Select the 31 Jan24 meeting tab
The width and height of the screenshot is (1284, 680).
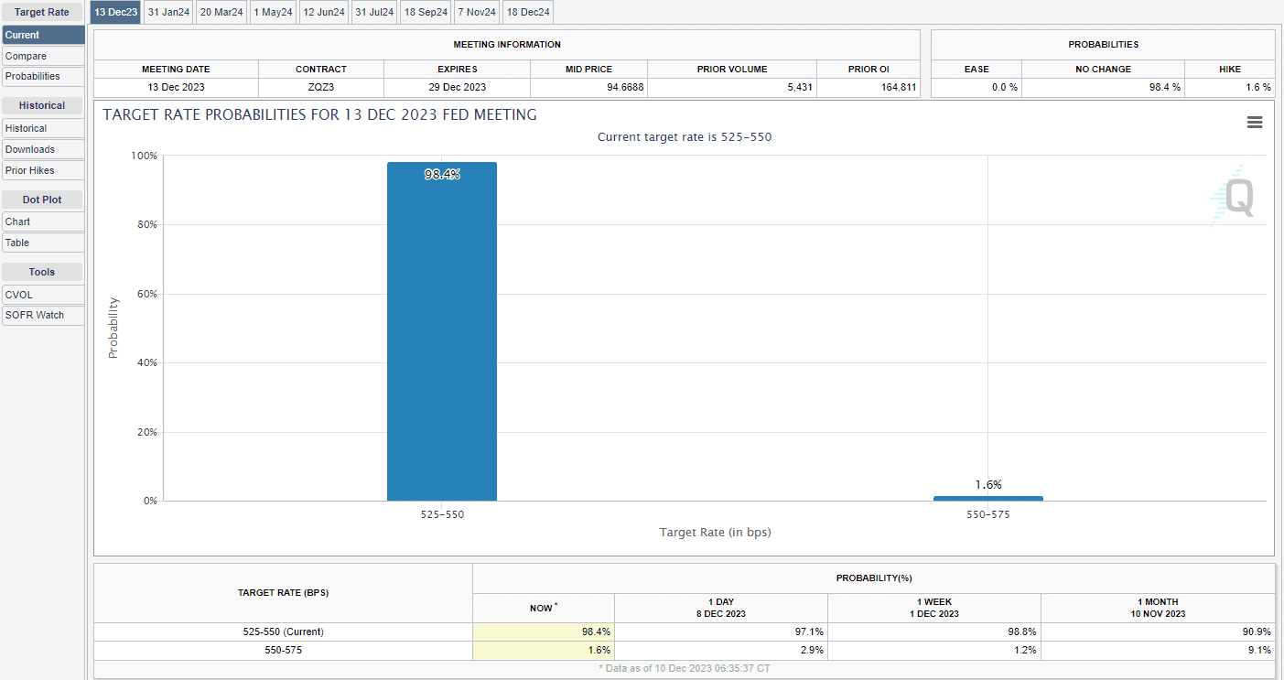167,12
